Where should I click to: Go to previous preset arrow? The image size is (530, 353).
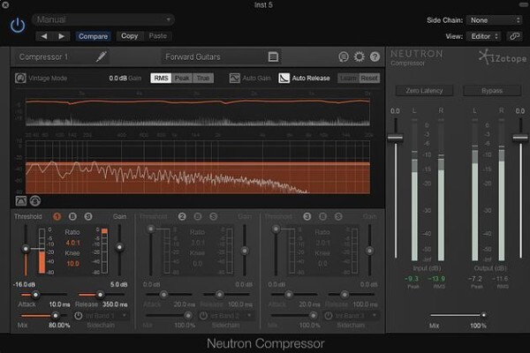pos(44,36)
